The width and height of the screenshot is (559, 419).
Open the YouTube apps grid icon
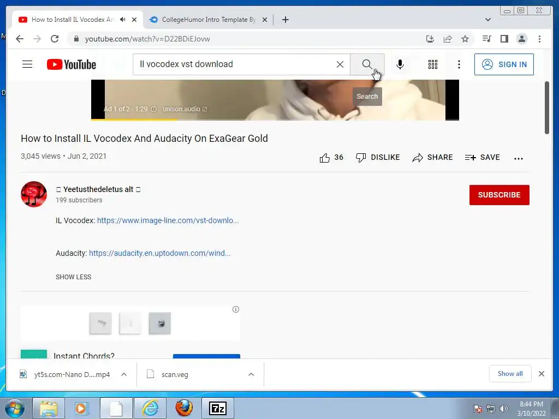point(433,64)
